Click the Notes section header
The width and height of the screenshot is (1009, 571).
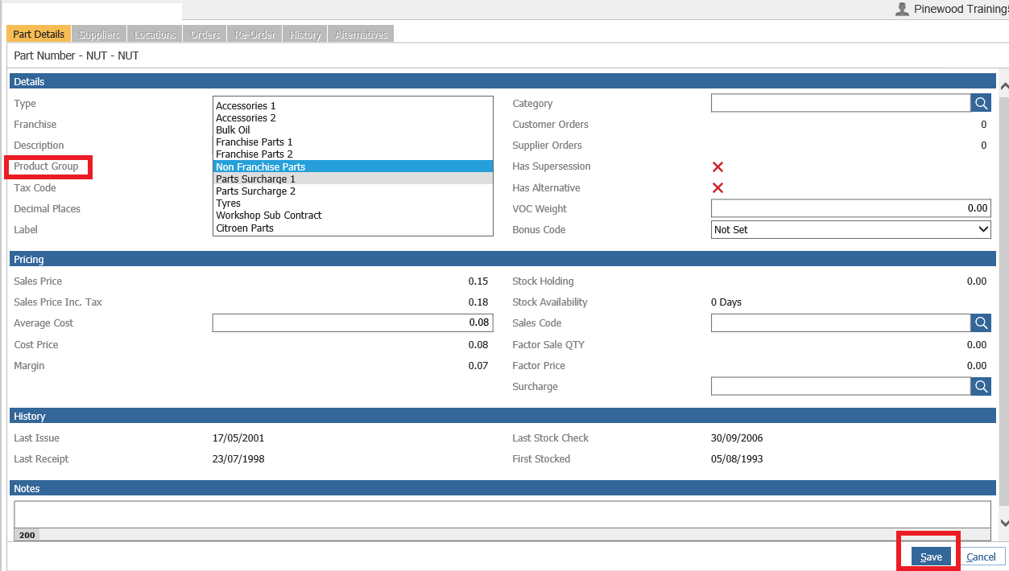tap(502, 488)
